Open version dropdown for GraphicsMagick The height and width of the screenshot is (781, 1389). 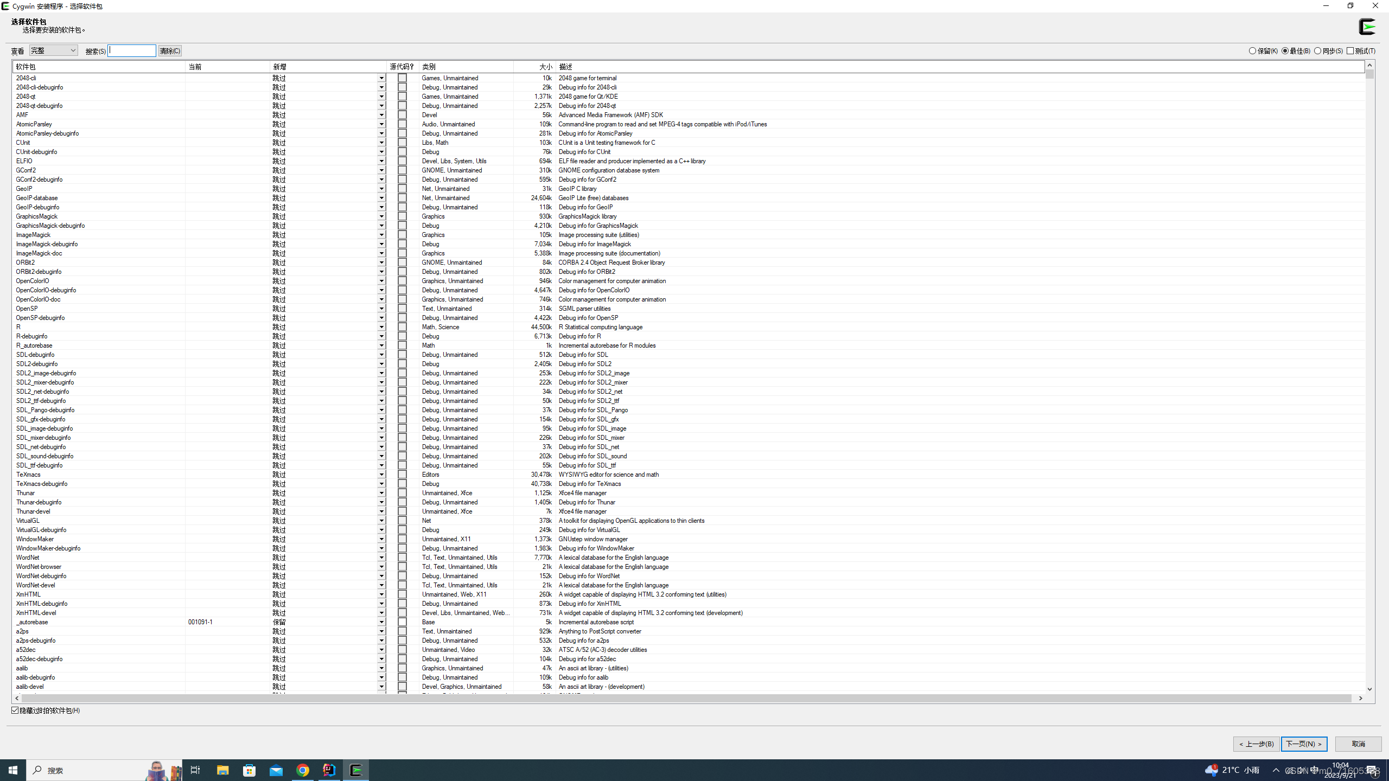(381, 216)
